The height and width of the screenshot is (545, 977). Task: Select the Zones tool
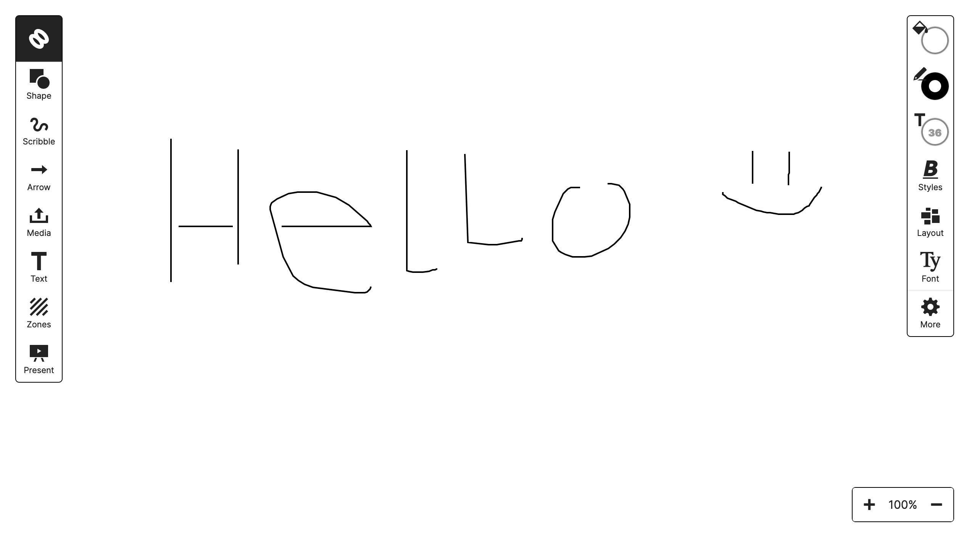click(38, 313)
